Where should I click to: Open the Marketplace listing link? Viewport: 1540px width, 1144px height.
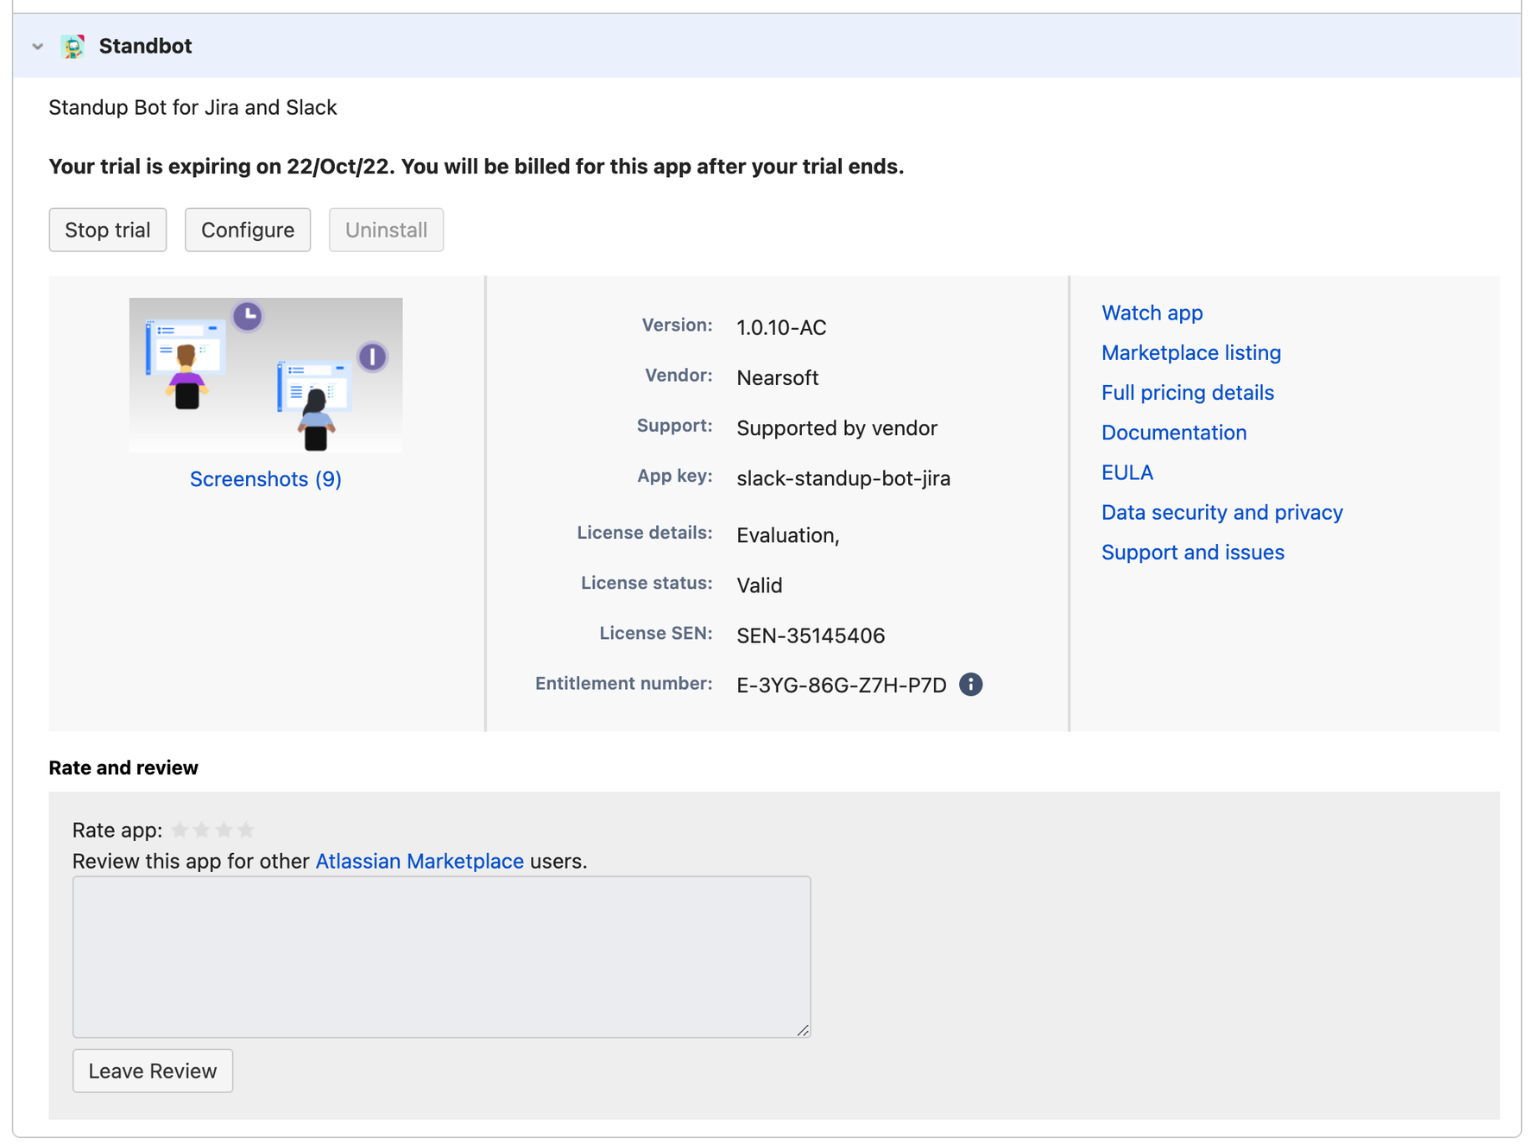(x=1190, y=352)
